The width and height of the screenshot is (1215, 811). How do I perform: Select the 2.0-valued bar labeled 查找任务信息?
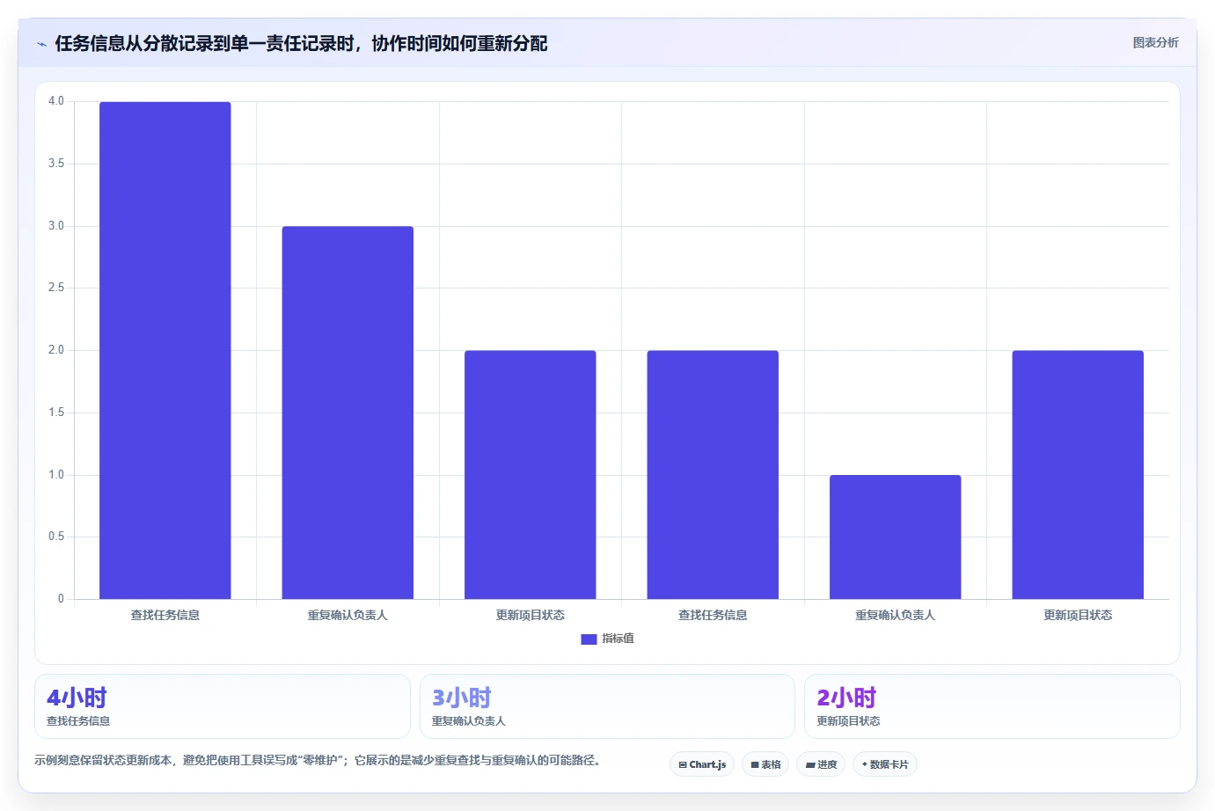click(x=713, y=475)
